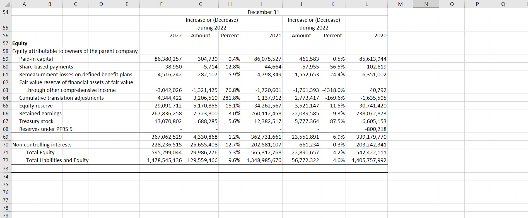Select row 59 header

point(6,59)
